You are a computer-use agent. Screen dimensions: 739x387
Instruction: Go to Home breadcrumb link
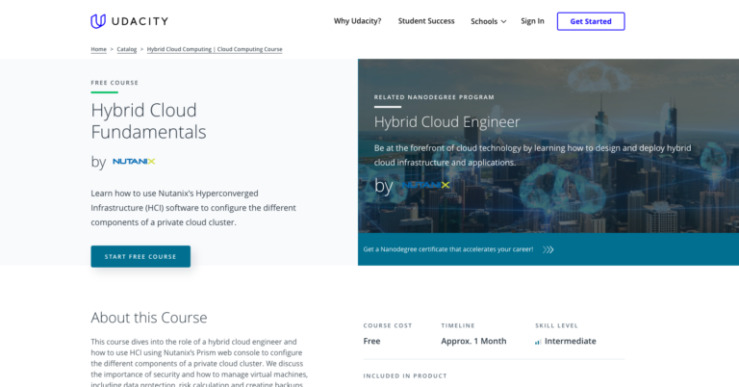pos(98,49)
